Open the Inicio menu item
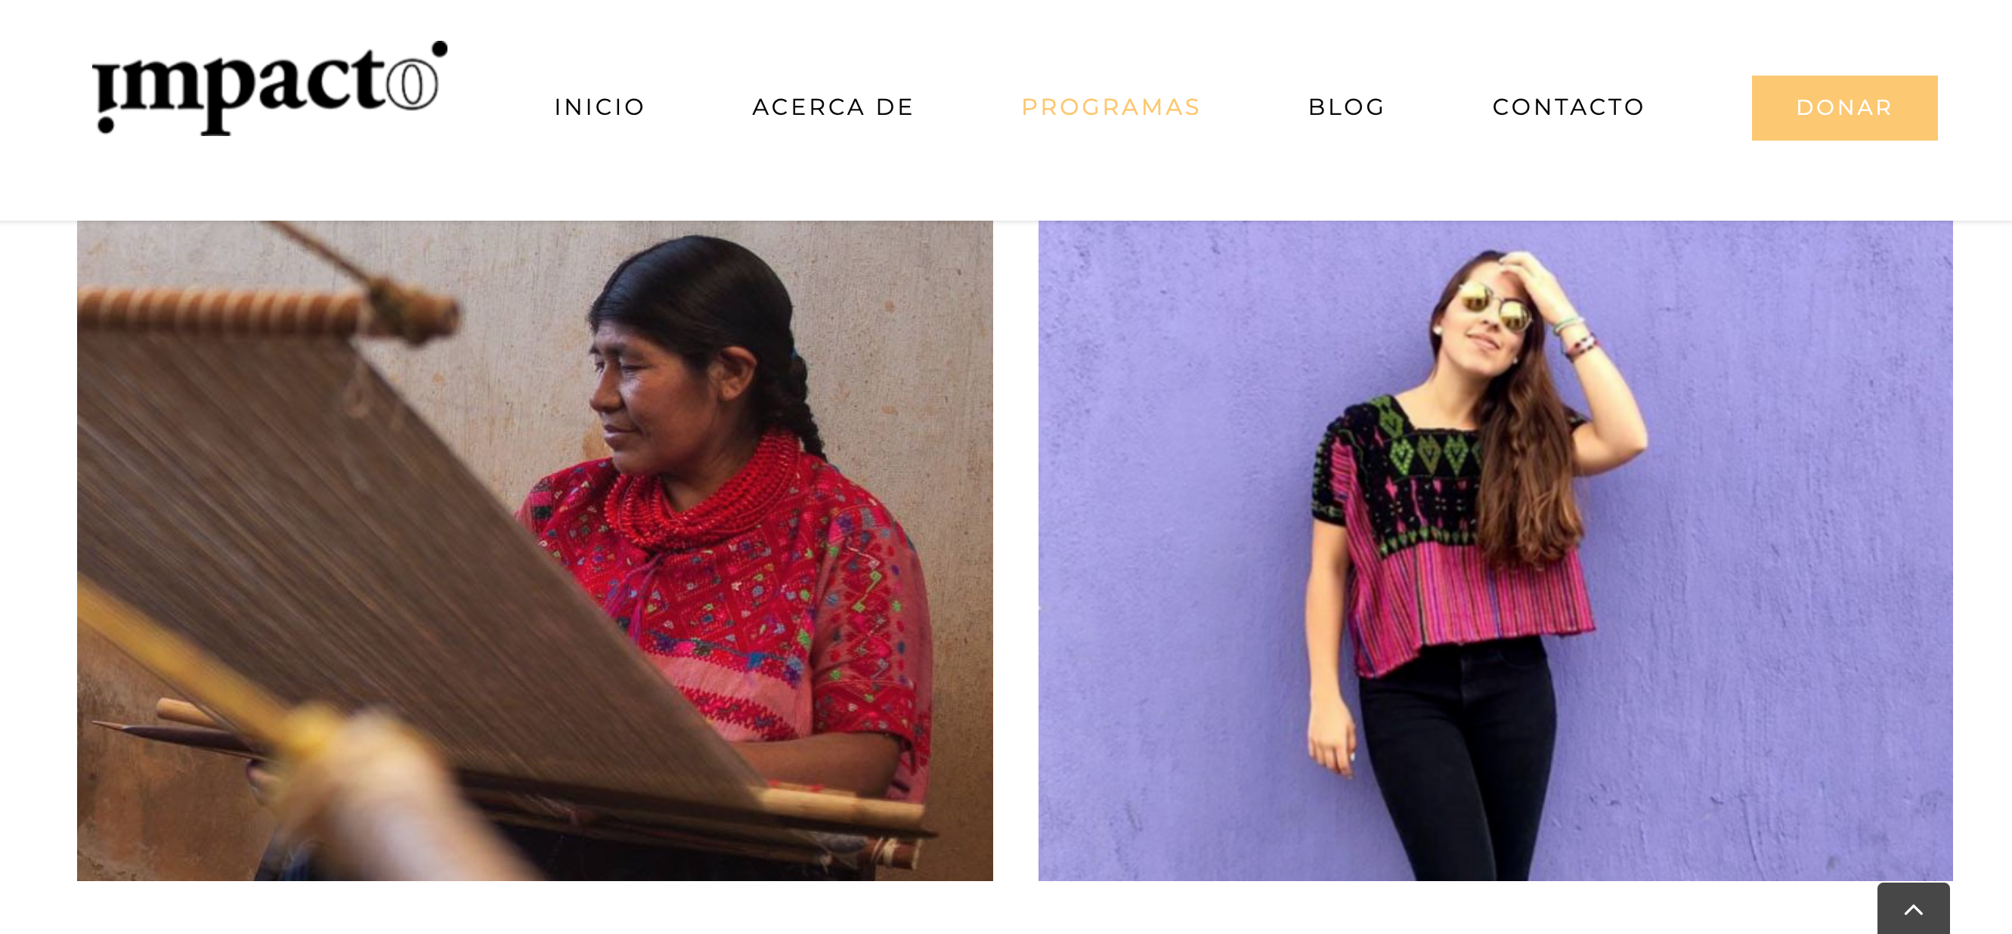The height and width of the screenshot is (934, 2012). (599, 107)
